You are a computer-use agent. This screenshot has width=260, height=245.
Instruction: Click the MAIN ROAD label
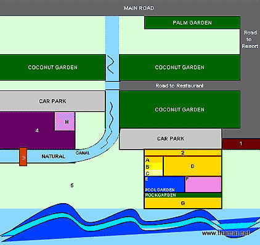(139, 8)
